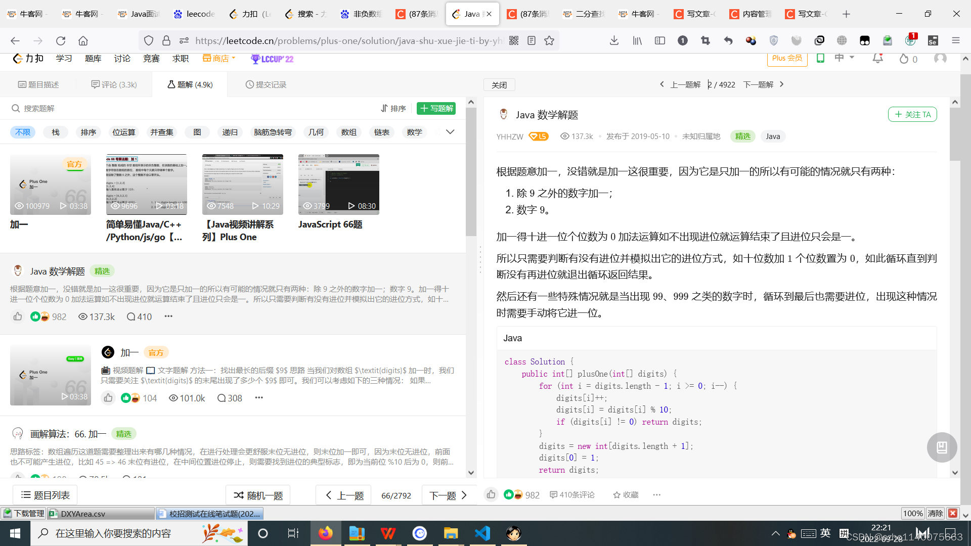Thumbs-up the solution in bottom action bar

click(491, 495)
